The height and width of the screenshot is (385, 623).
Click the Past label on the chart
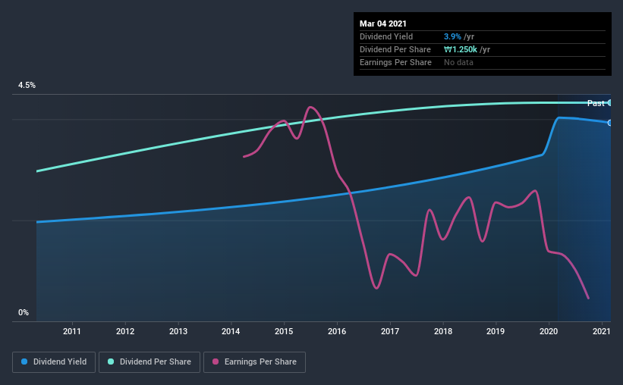(596, 103)
